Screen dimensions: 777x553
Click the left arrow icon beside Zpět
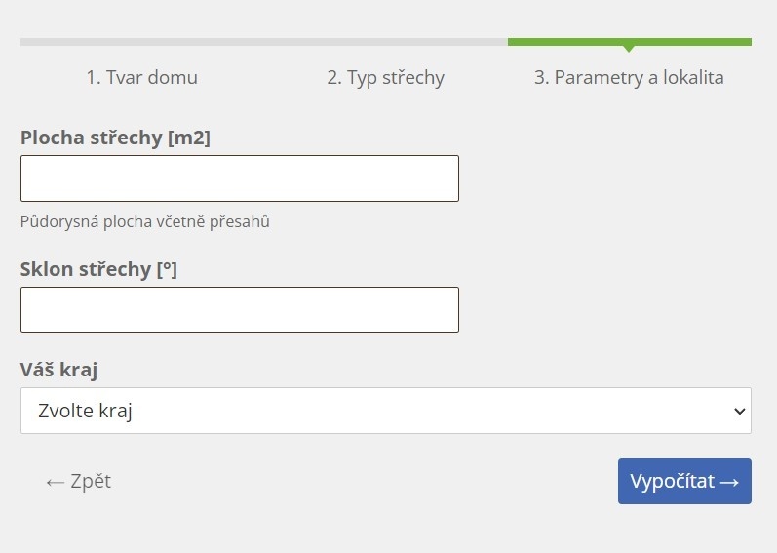(x=55, y=482)
